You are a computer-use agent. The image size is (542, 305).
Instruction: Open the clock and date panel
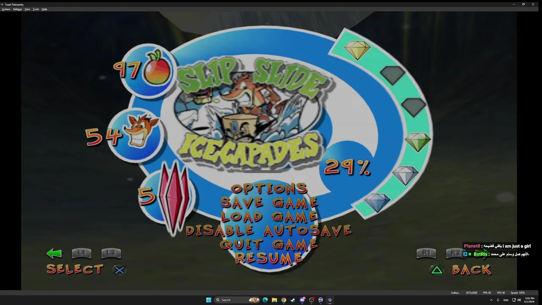tap(529, 300)
